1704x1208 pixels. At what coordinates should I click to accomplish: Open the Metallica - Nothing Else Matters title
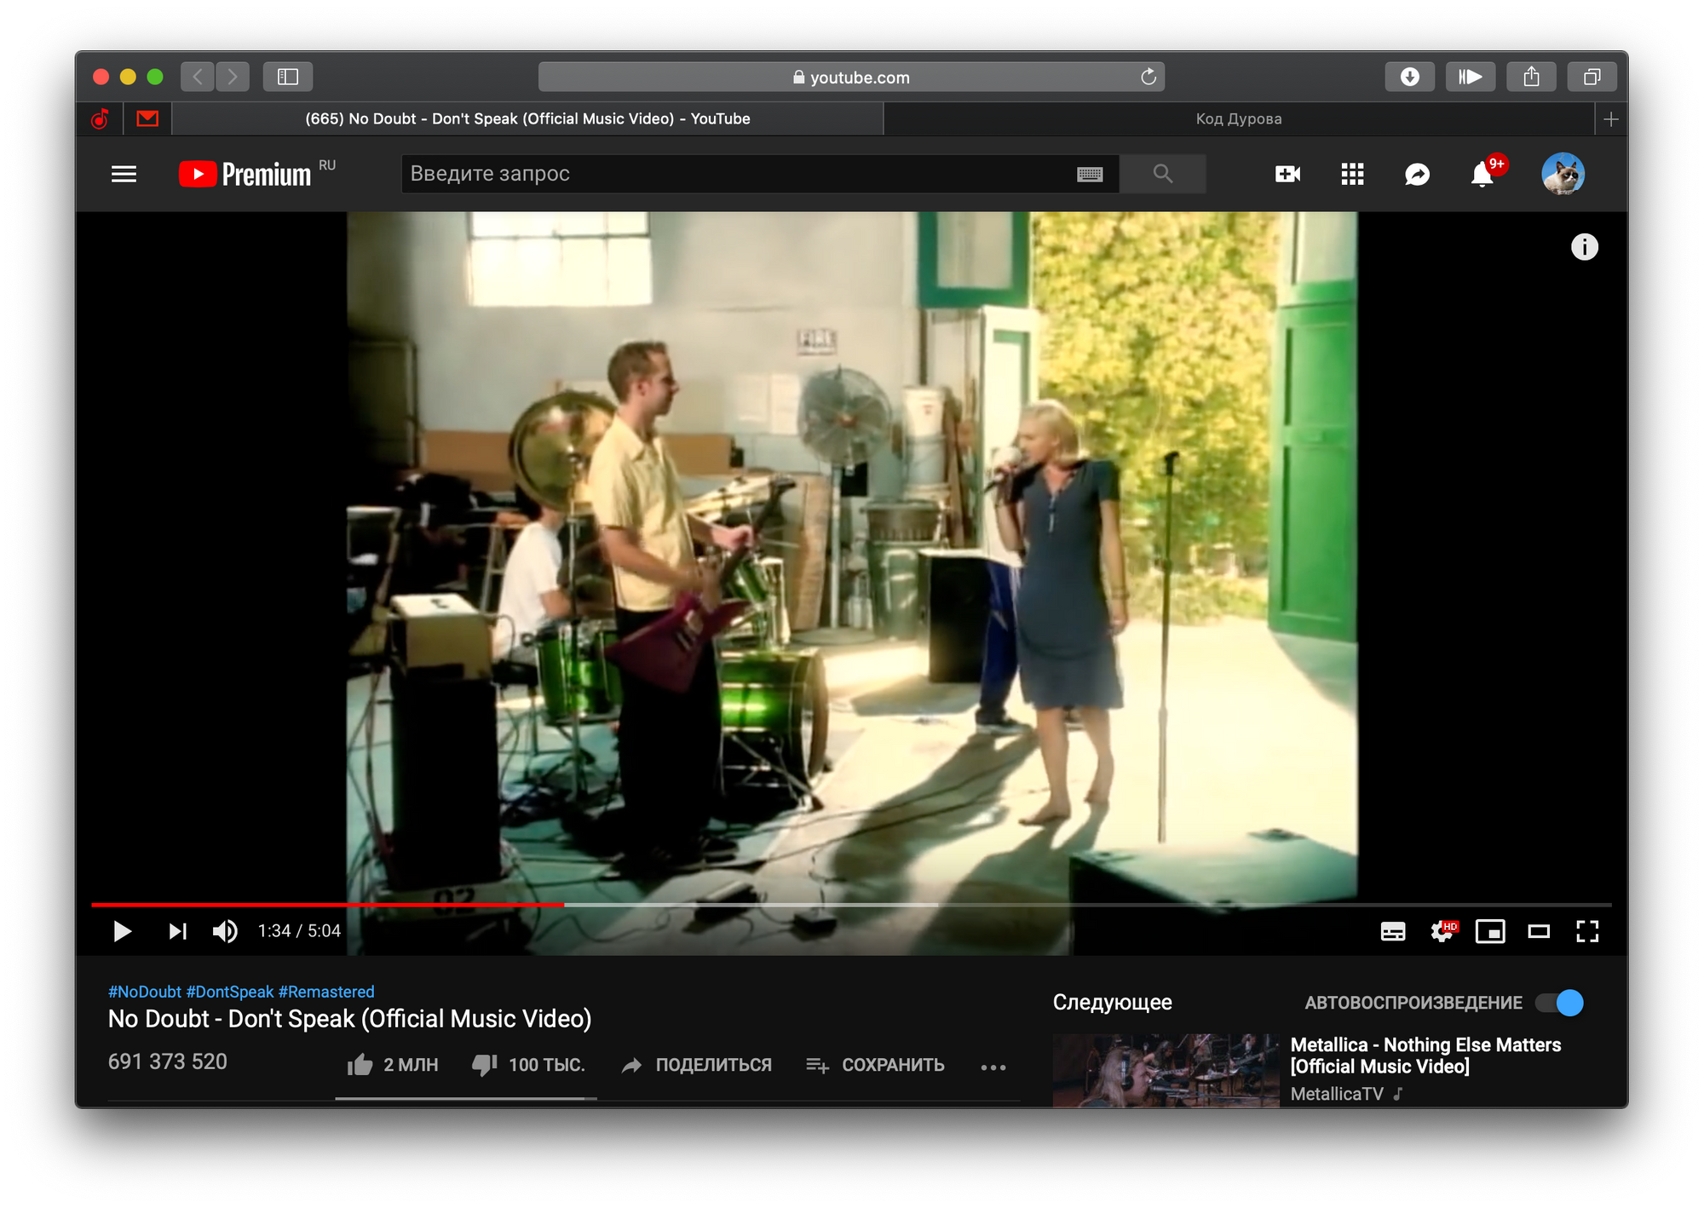click(1425, 1056)
